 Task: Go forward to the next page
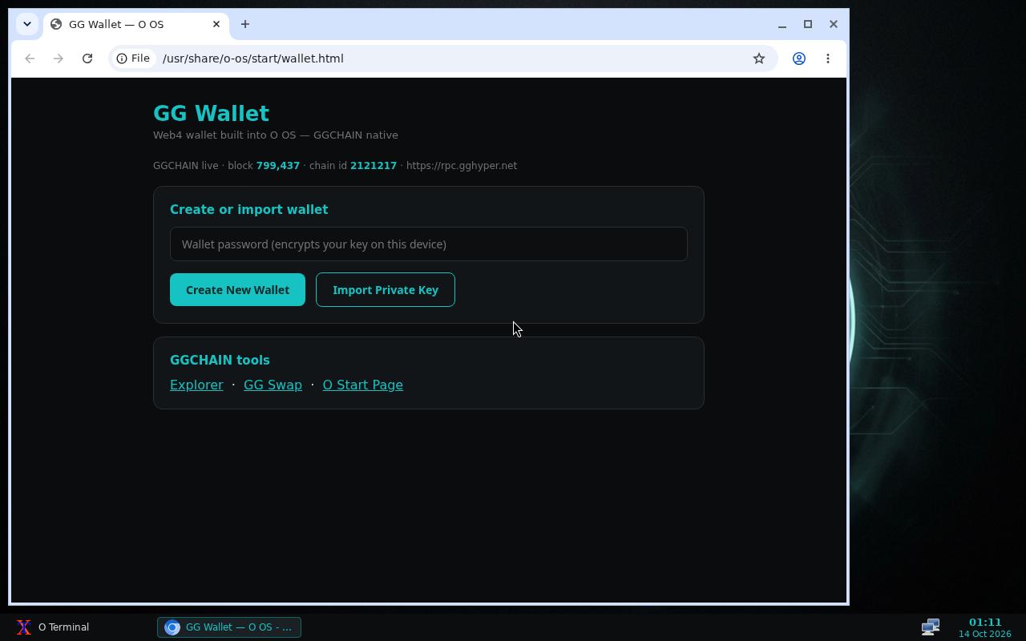point(59,58)
